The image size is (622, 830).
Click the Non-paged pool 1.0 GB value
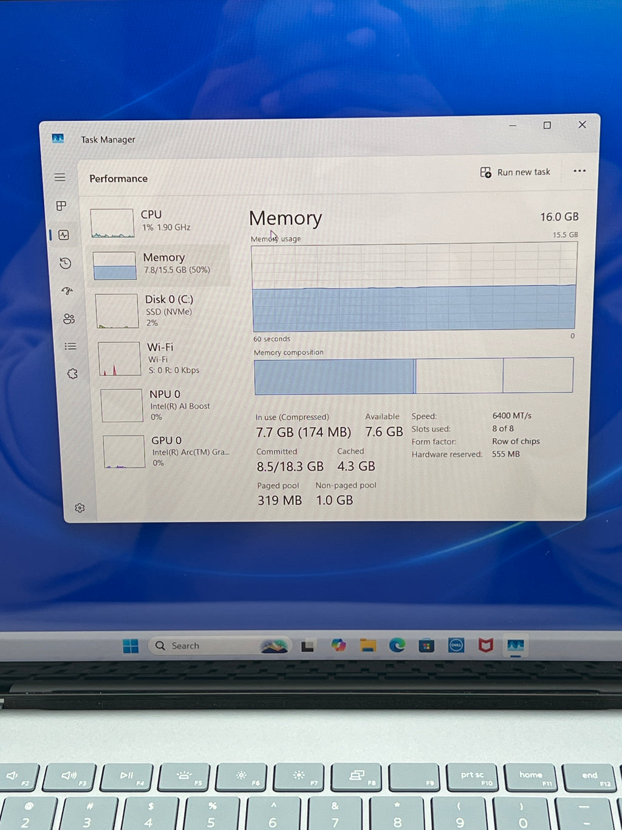335,500
